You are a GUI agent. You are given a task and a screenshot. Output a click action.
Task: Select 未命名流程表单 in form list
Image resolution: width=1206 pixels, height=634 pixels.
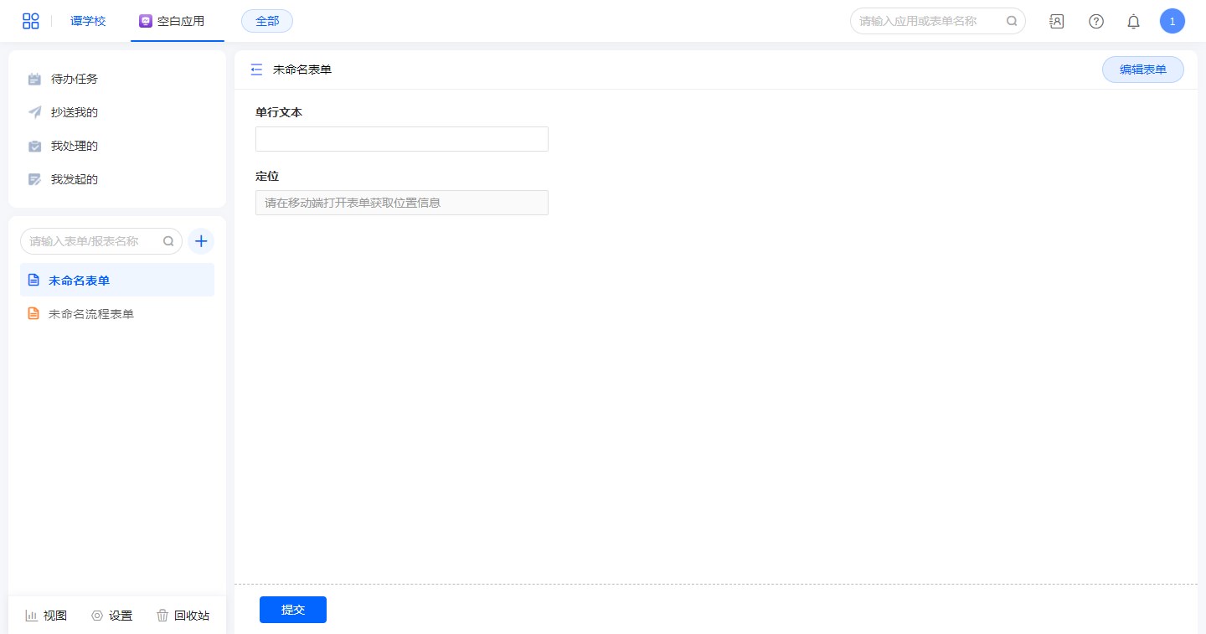coord(90,314)
